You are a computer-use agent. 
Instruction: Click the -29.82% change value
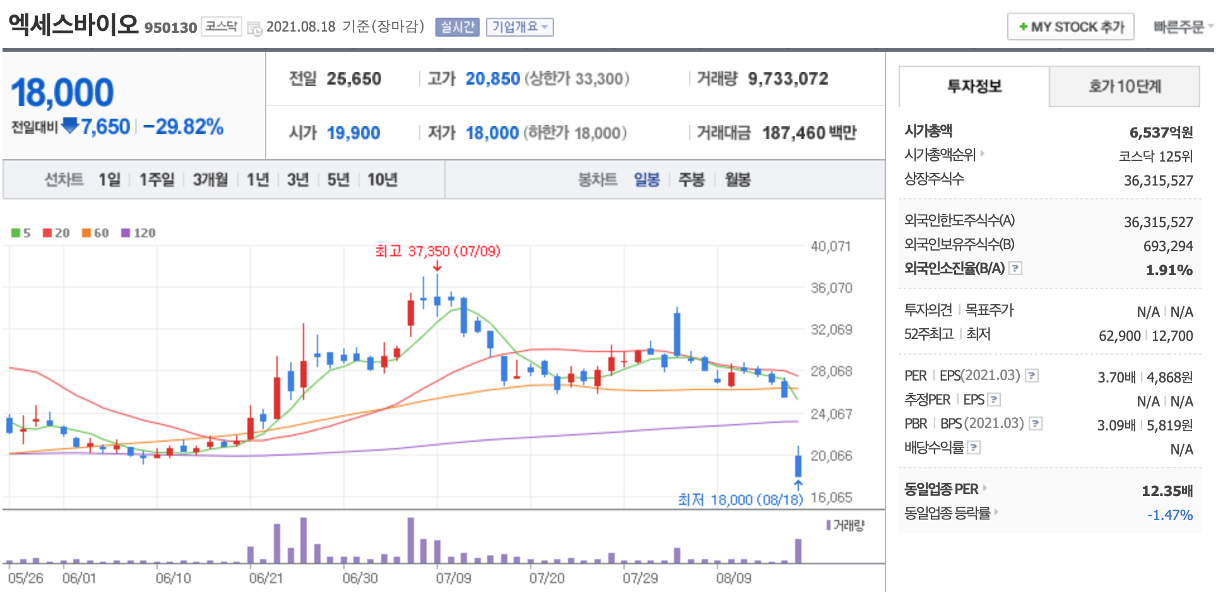tap(183, 127)
